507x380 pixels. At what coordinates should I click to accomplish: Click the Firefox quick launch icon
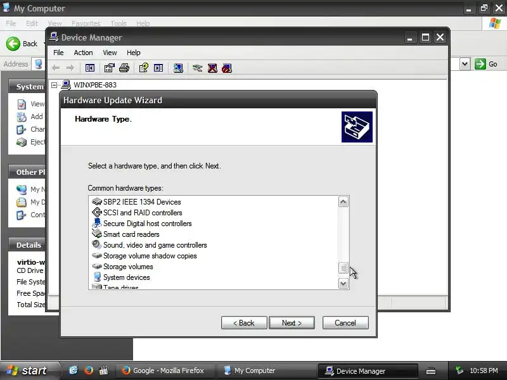pos(88,370)
